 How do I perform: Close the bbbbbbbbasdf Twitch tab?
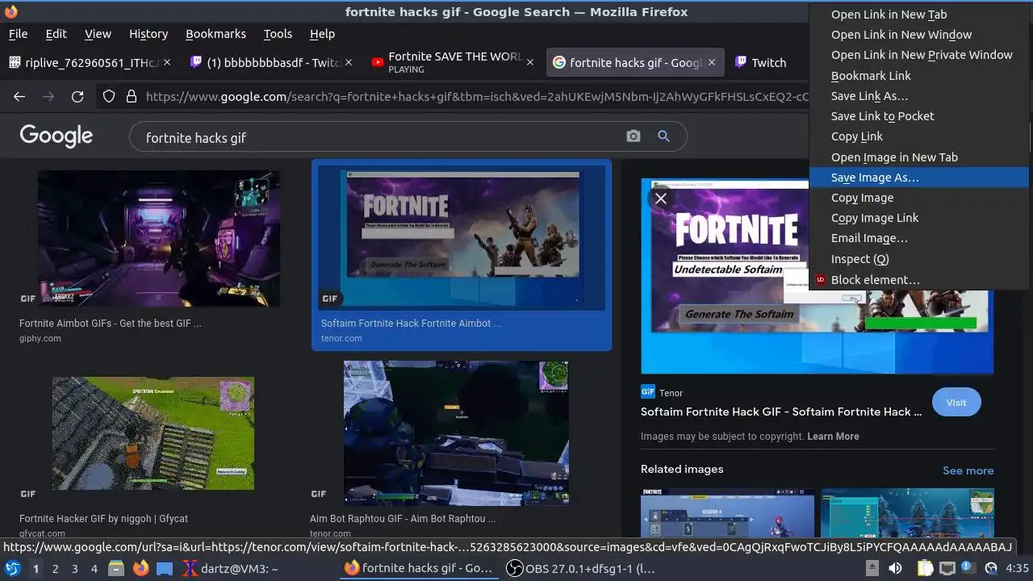(x=349, y=62)
